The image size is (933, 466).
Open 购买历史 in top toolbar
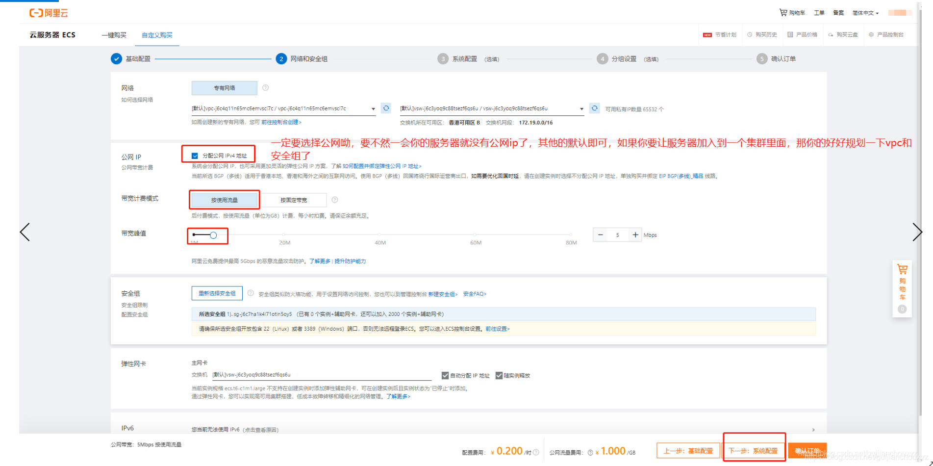762,35
